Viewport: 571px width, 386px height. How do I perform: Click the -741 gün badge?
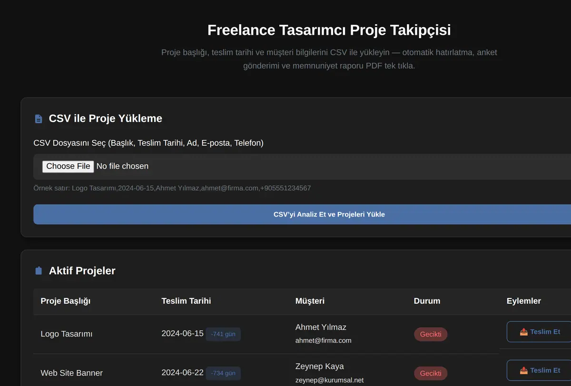coord(223,334)
